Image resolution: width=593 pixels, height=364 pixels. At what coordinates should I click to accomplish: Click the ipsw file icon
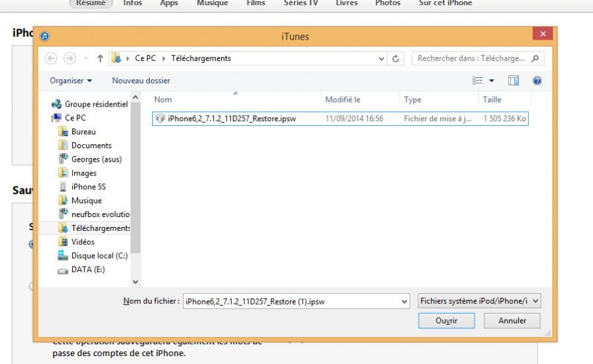tap(160, 118)
